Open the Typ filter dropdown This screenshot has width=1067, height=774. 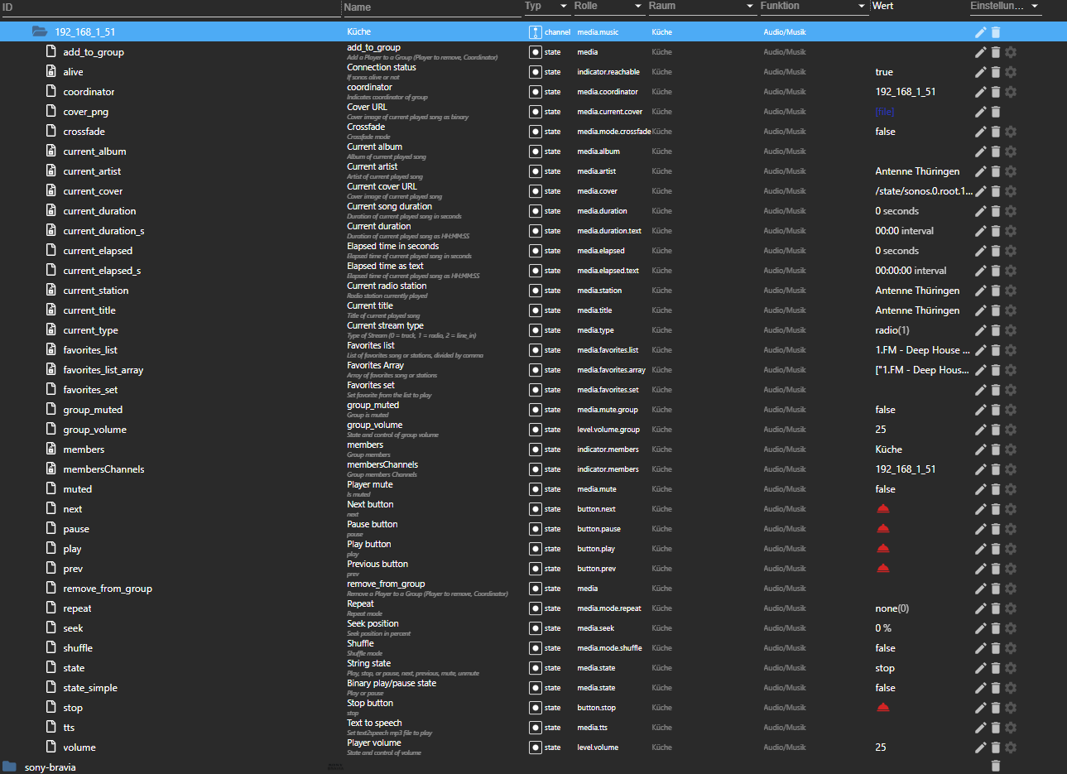tap(564, 7)
